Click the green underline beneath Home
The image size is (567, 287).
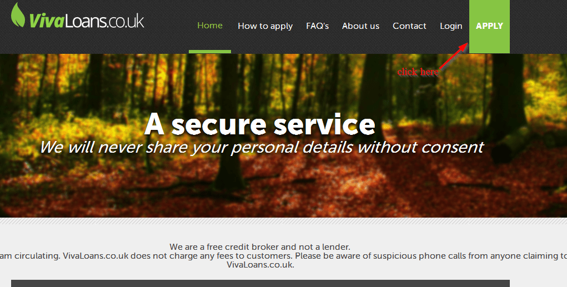(x=210, y=52)
